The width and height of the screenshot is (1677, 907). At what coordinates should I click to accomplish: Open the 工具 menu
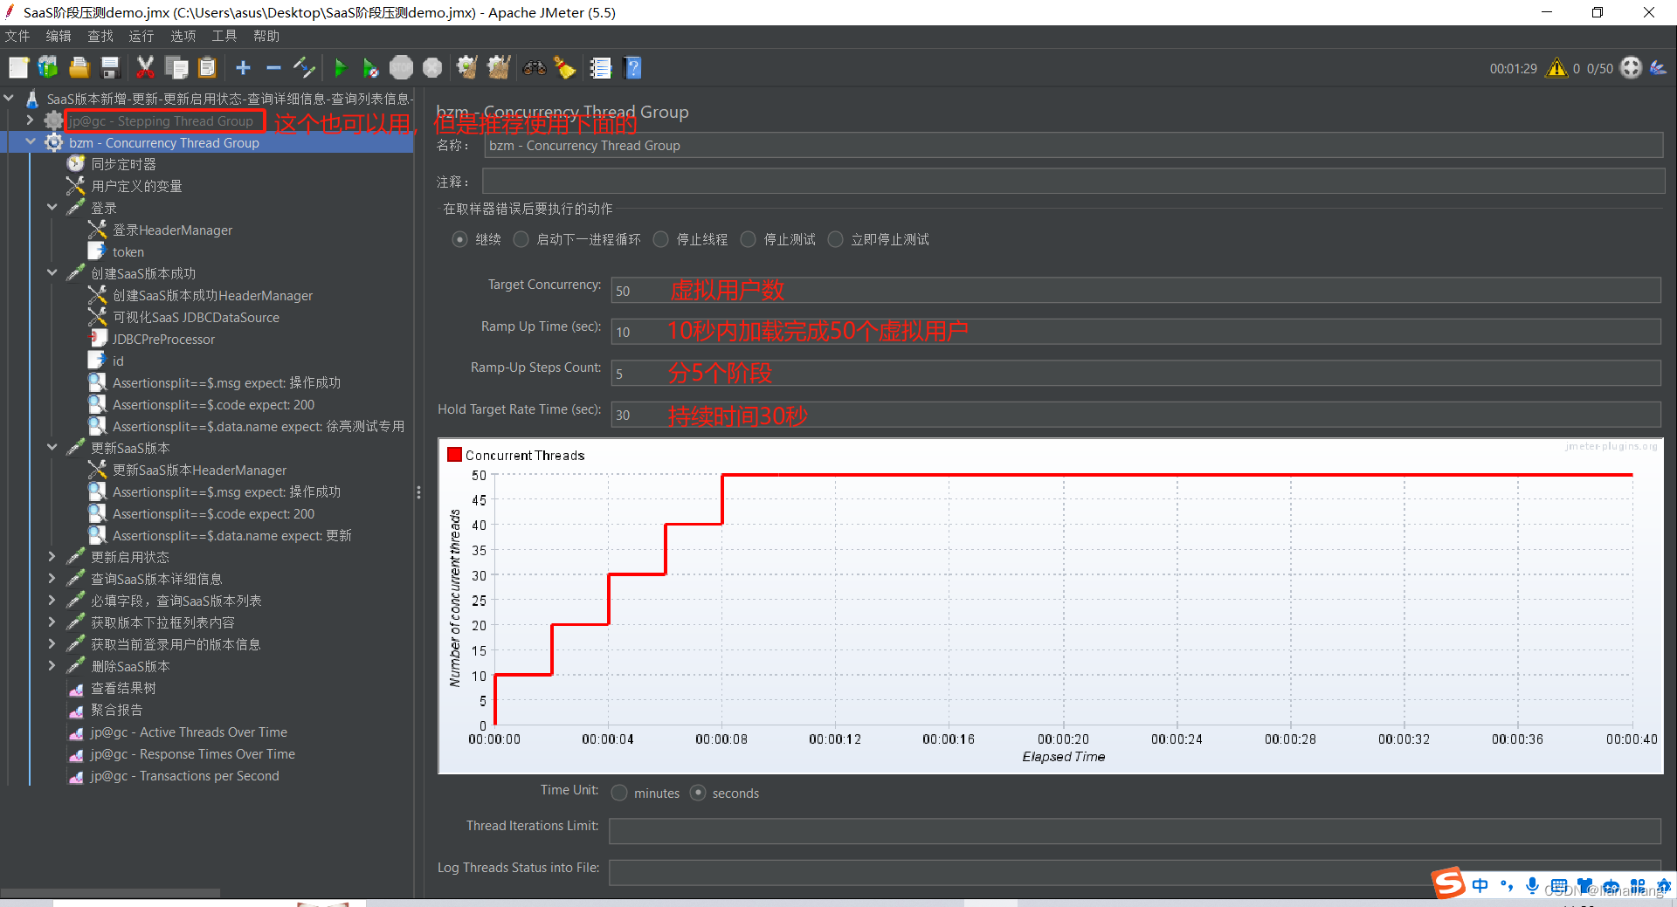point(224,36)
